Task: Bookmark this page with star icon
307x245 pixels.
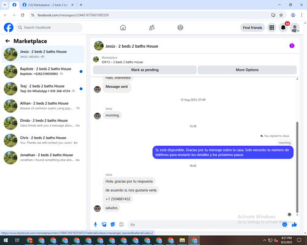Action: tap(281, 15)
